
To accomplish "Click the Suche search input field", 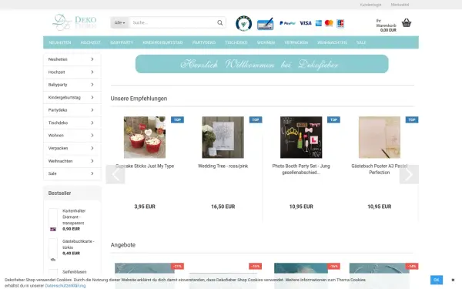I will pos(172,22).
